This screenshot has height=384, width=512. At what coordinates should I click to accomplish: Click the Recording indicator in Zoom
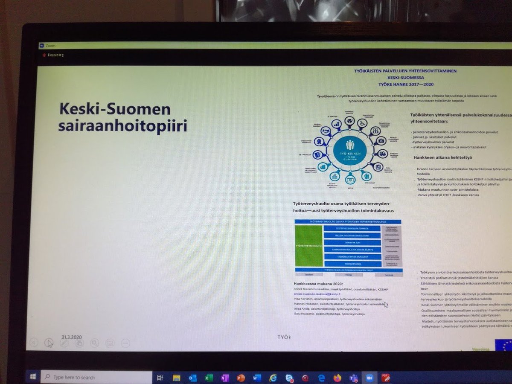pyautogui.click(x=52, y=55)
